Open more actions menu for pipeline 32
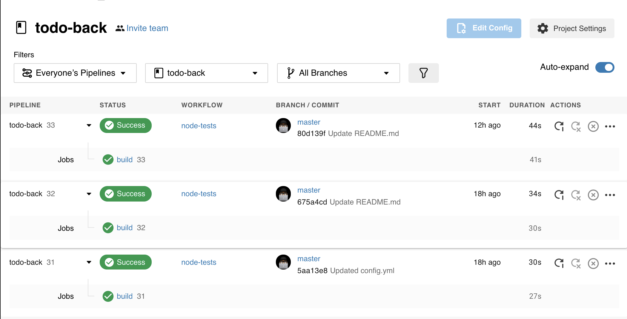 click(x=610, y=195)
